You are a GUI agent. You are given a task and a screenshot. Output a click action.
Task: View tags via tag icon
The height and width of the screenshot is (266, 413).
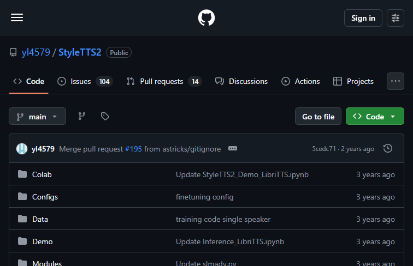105,116
